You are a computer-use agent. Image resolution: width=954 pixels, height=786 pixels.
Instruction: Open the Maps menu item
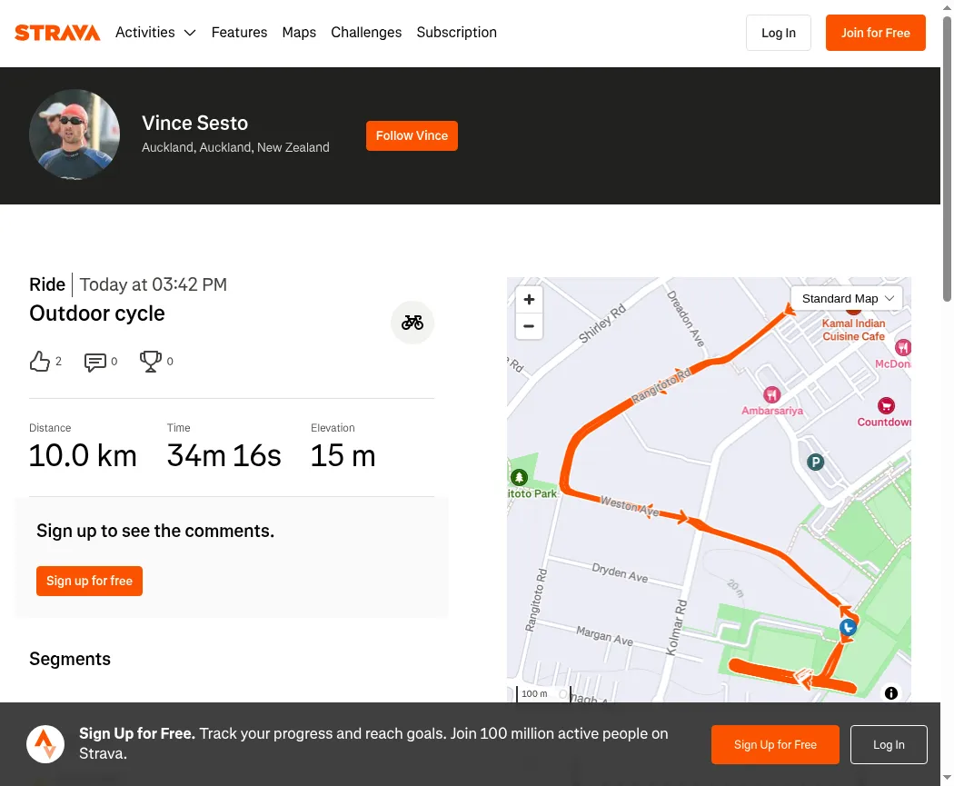click(x=299, y=32)
